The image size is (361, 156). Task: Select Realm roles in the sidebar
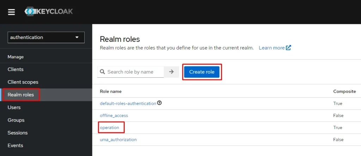pos(21,95)
